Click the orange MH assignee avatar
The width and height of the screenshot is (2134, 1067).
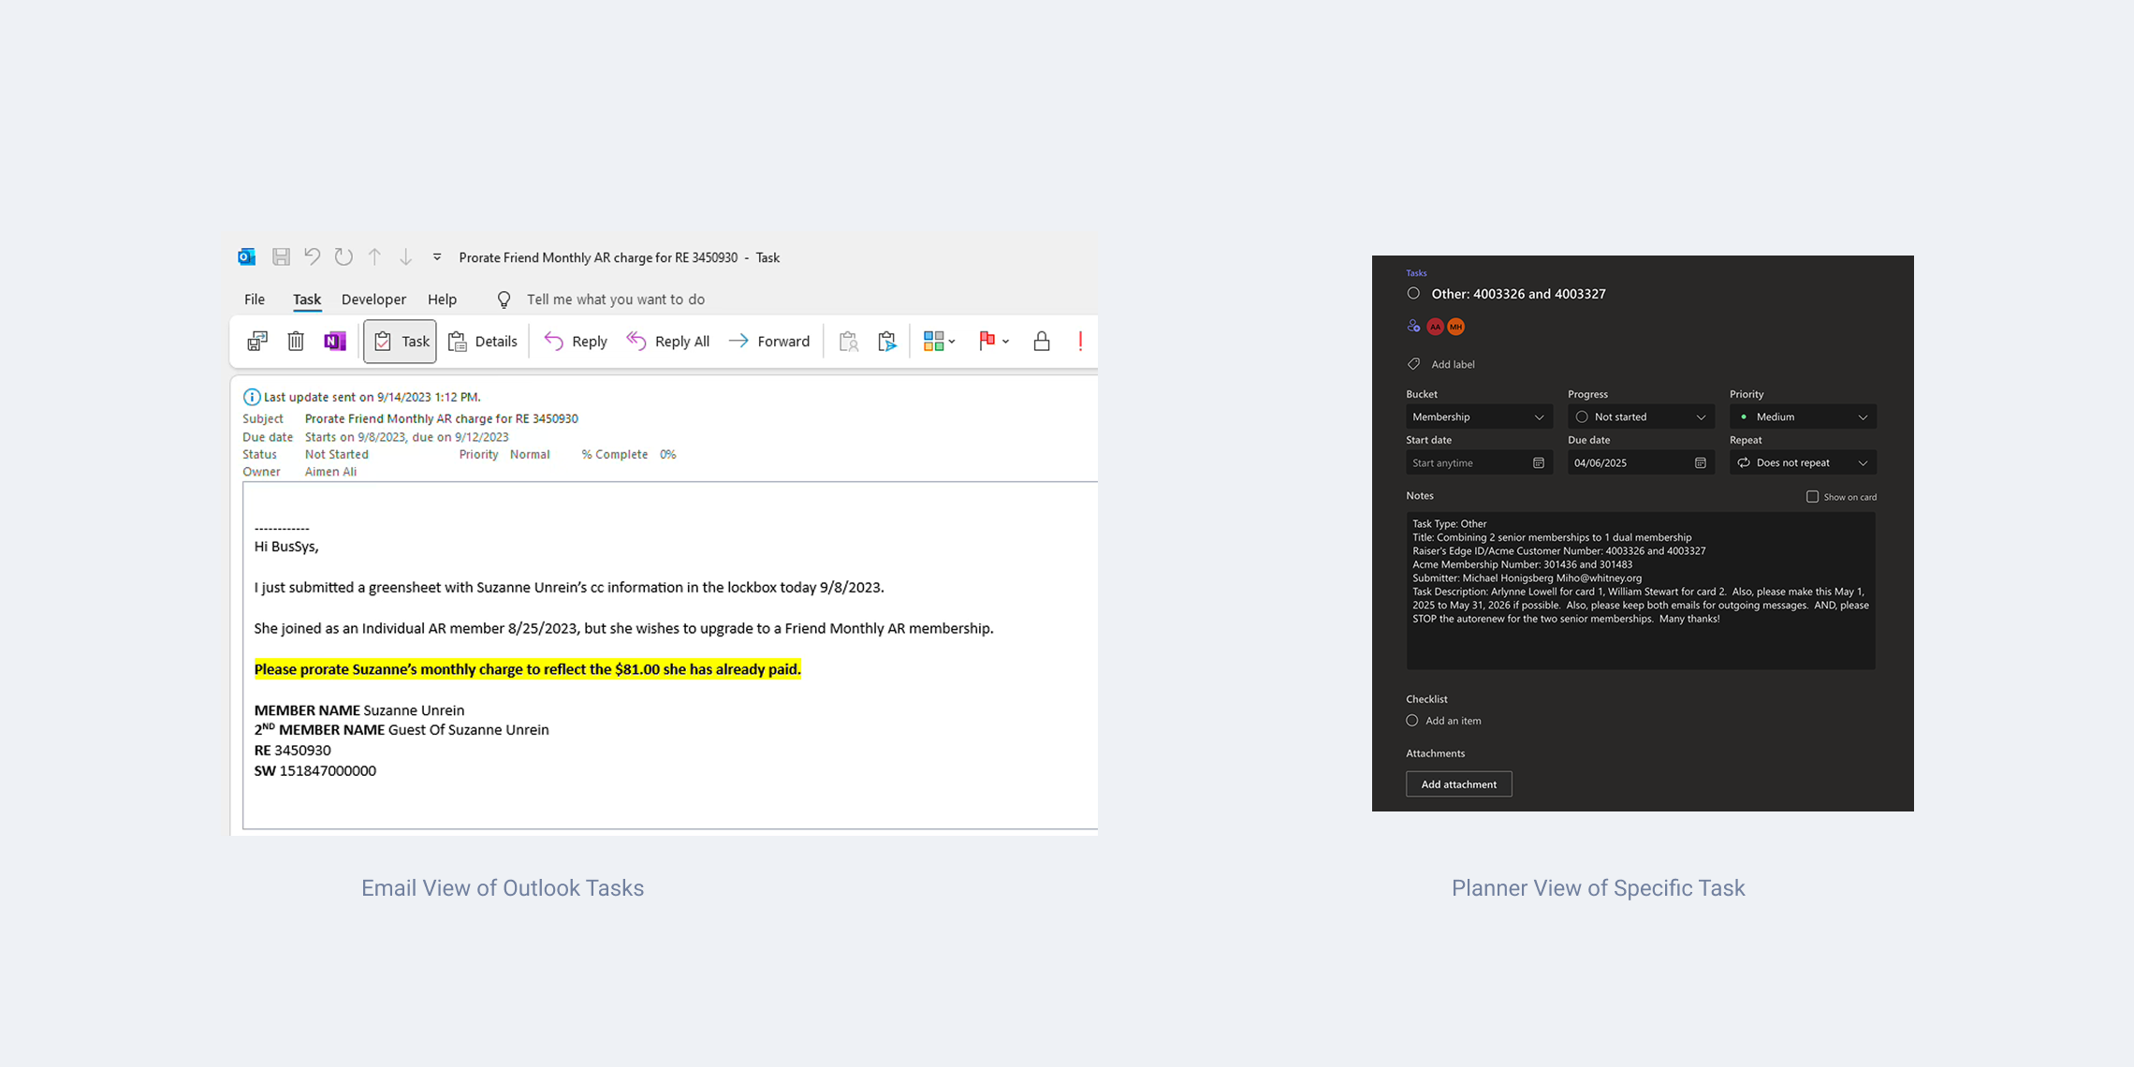1455,327
